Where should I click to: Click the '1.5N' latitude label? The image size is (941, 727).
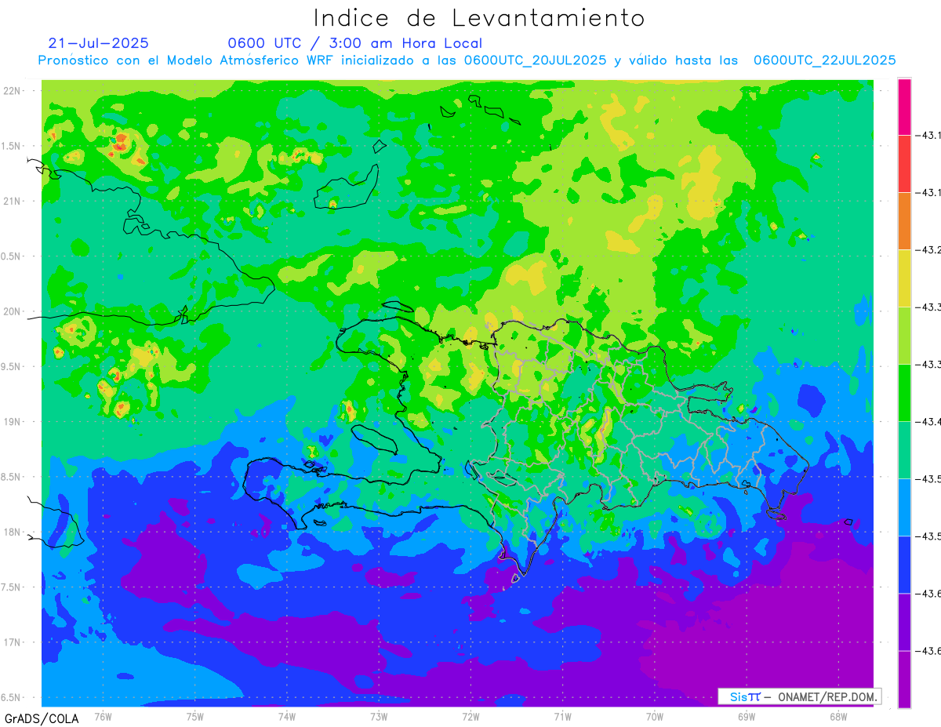(12, 146)
